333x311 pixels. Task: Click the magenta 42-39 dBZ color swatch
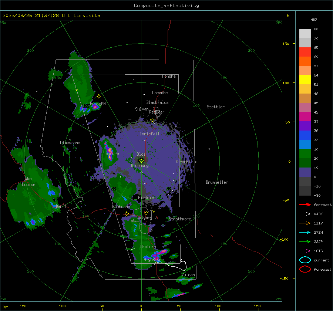[x=305, y=117]
